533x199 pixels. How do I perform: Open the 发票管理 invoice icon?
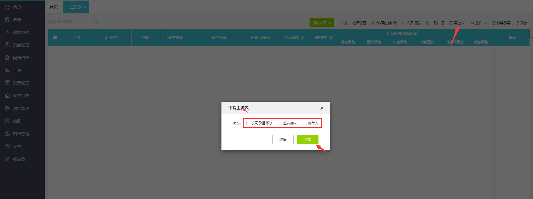click(8, 83)
